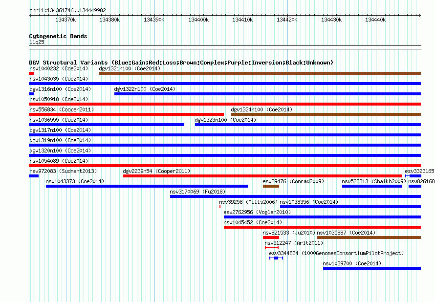The height and width of the screenshot is (302, 435).
Task: Click the chr11:134361746..134449982 coordinates text
Action: click(x=67, y=10)
